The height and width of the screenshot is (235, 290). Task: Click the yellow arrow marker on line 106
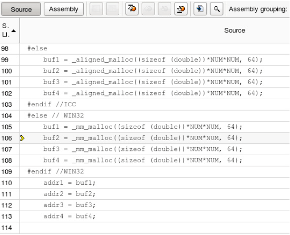click(22, 138)
